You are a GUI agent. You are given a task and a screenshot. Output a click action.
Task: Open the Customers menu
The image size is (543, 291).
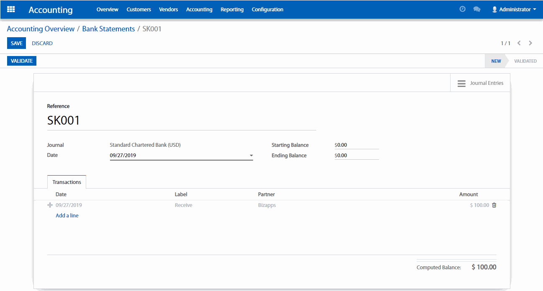pyautogui.click(x=138, y=9)
